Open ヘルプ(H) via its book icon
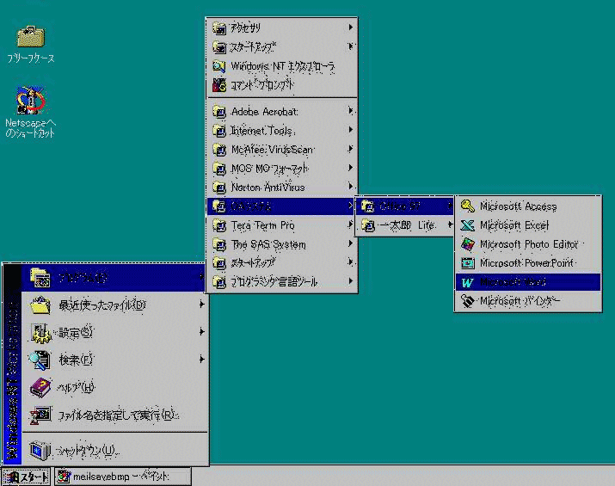The image size is (615, 486). click(40, 388)
